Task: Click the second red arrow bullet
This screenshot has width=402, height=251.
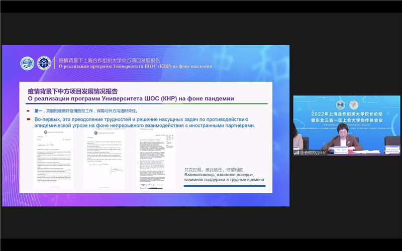Action: point(29,120)
